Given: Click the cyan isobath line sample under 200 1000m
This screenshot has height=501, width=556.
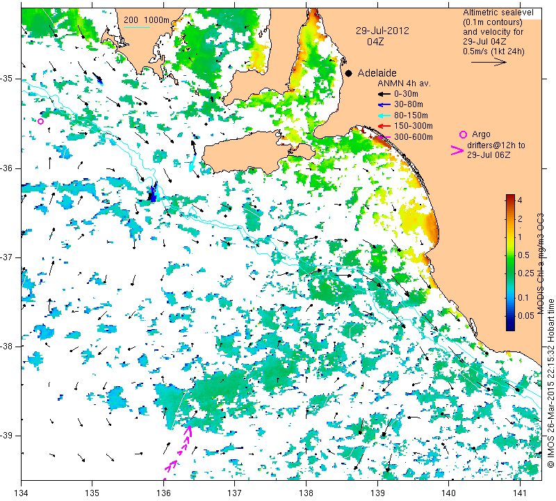Looking at the screenshot, I should [x=137, y=27].
